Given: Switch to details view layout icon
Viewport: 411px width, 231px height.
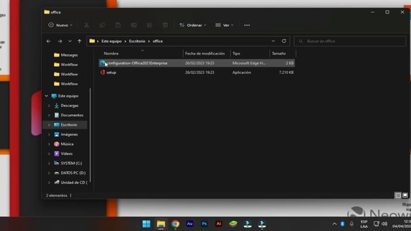Looking at the screenshot, I should click(398, 195).
